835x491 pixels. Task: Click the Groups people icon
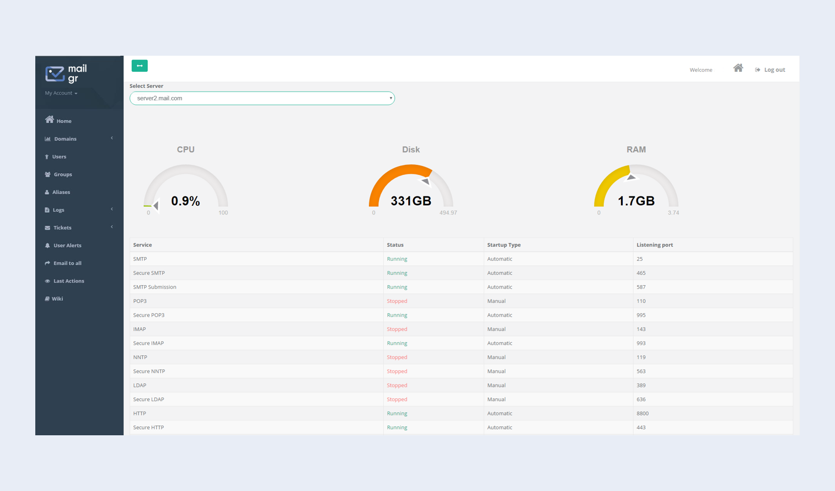47,174
